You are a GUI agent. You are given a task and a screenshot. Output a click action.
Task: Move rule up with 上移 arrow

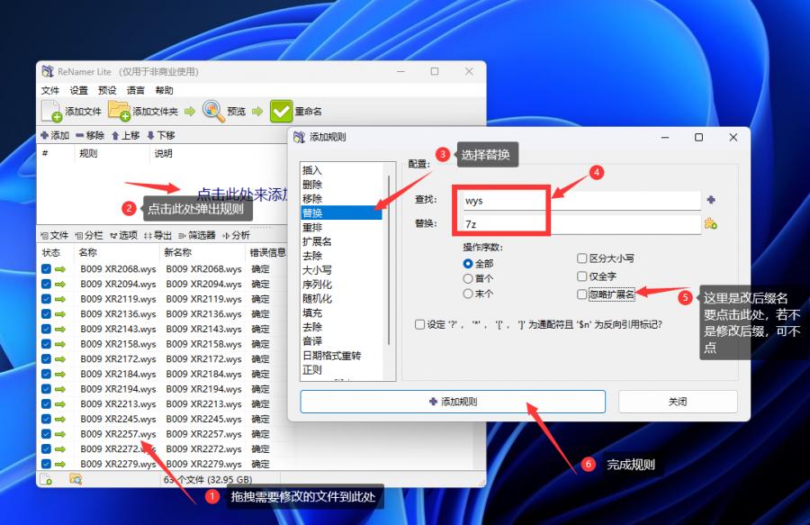125,135
